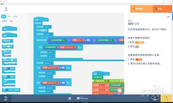Click the inline orange 传送 image in instructions

139,60
